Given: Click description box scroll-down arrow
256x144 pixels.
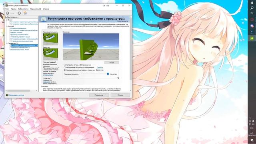Looking at the screenshot, I should tap(131, 90).
